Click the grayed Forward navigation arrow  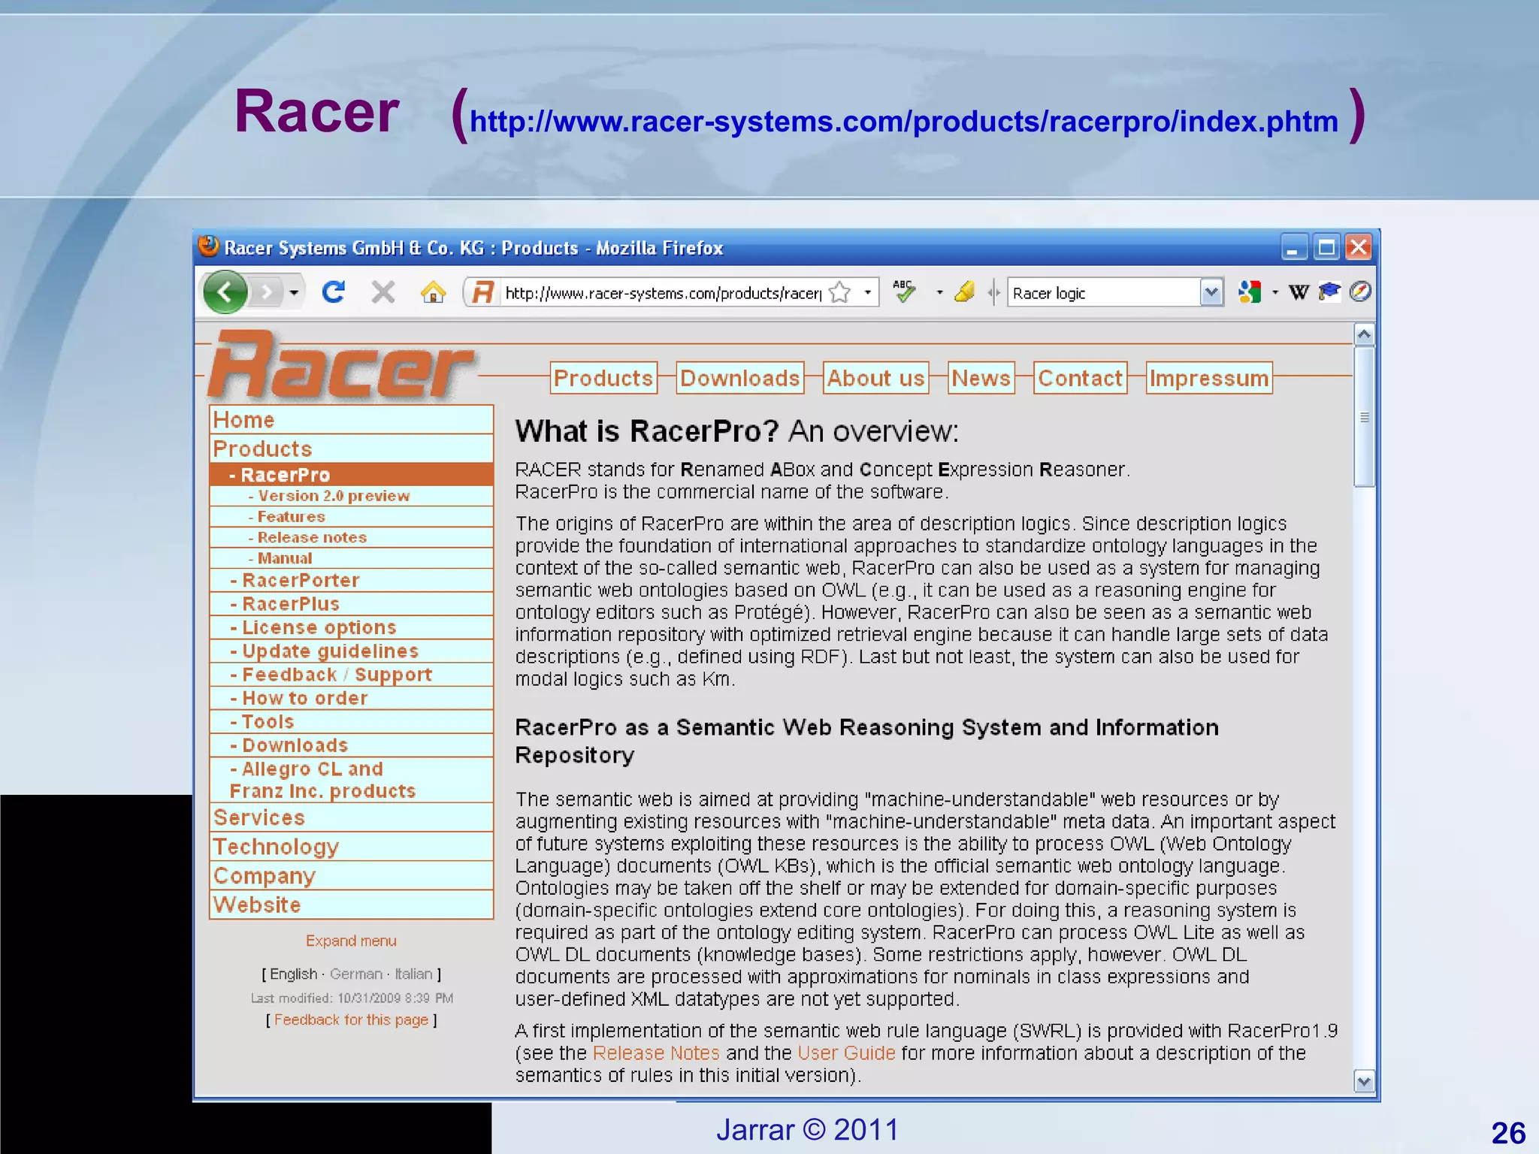266,292
